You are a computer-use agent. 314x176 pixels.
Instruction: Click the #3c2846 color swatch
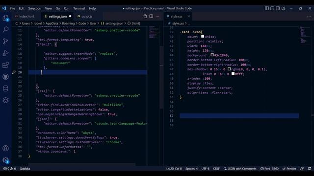pyautogui.click(x=212, y=55)
